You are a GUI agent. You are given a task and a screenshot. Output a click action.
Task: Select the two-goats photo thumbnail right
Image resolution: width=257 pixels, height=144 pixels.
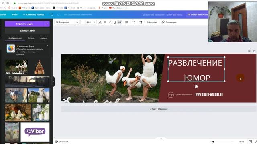pos(39,96)
